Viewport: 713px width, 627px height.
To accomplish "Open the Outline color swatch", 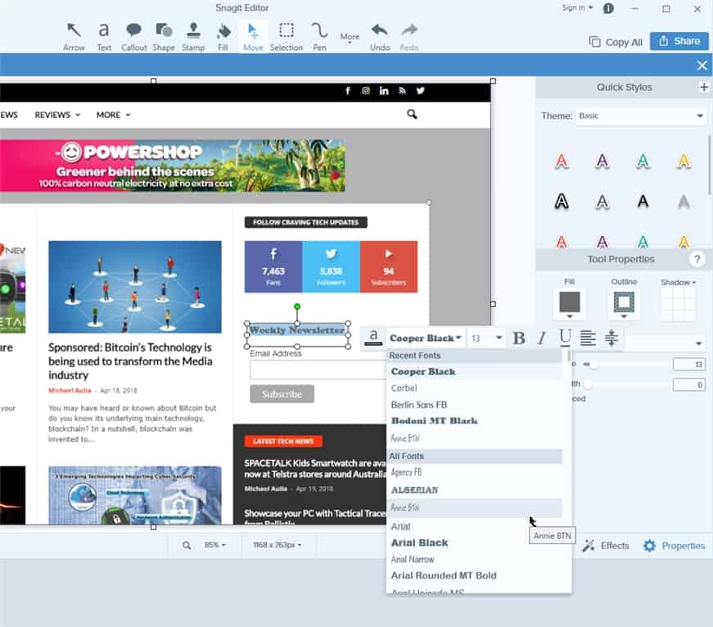I will click(x=624, y=304).
